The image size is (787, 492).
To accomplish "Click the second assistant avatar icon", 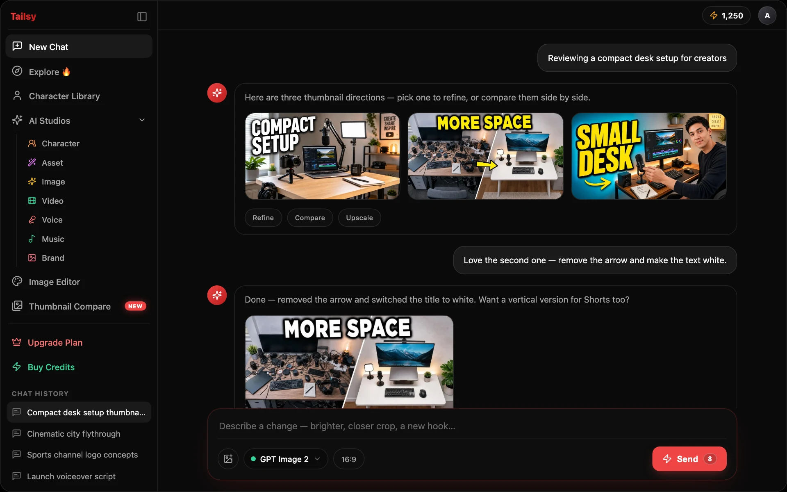I will point(217,295).
